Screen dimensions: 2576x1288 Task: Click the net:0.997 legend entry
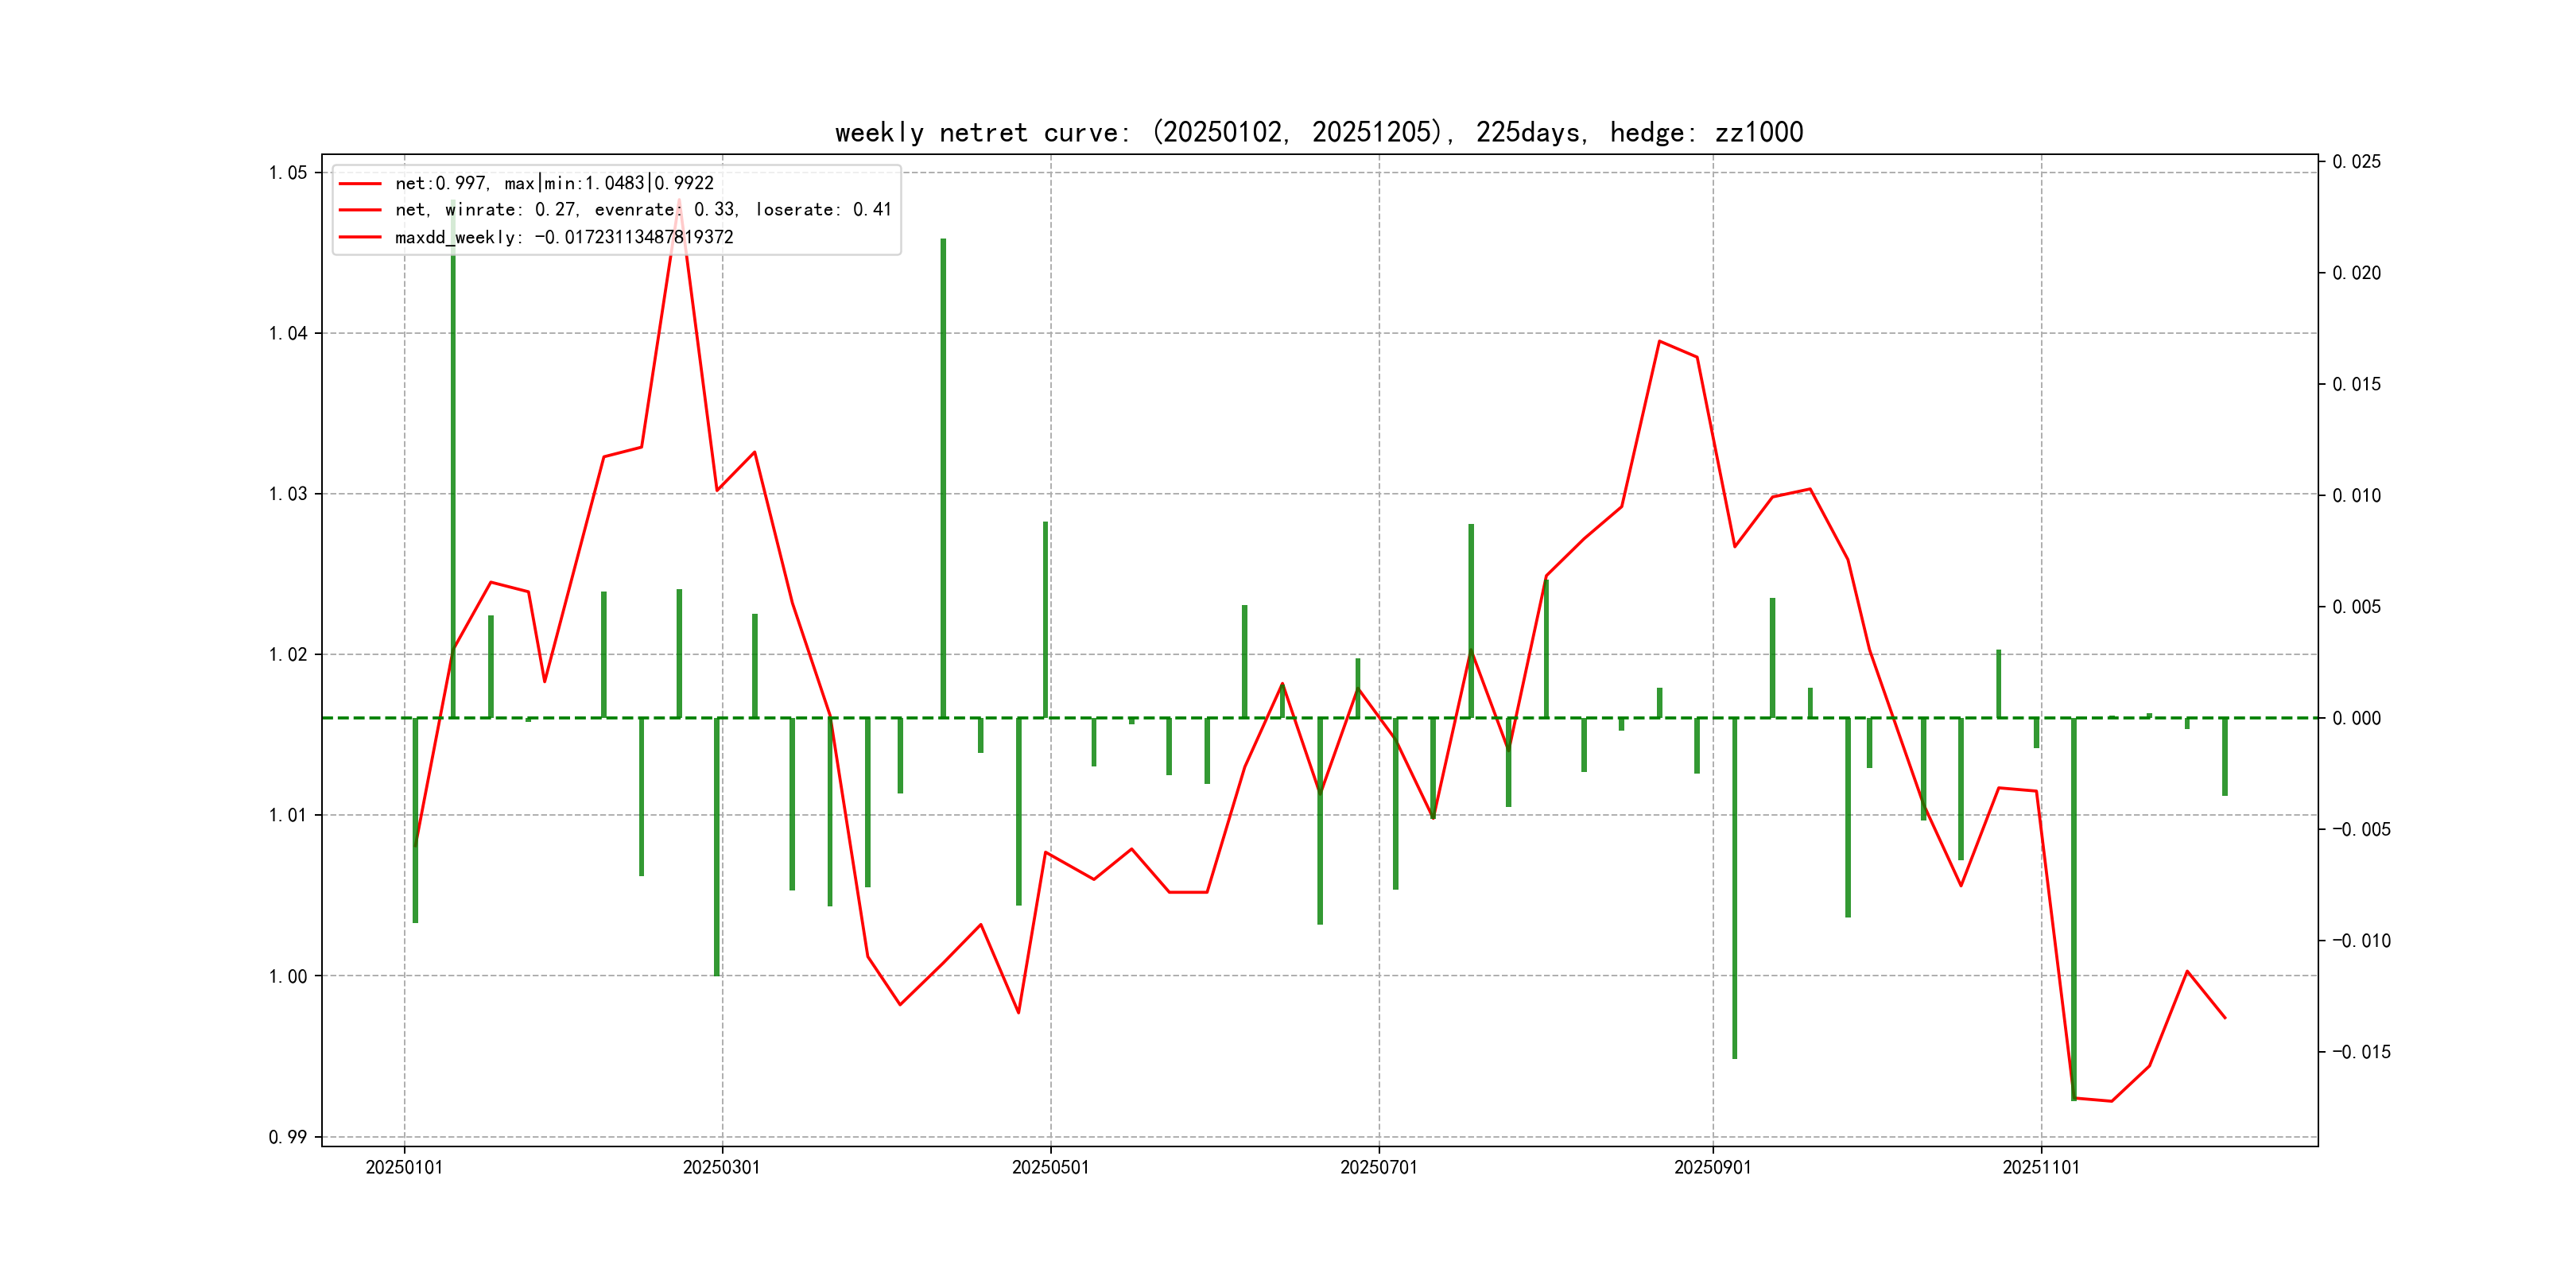(x=554, y=183)
